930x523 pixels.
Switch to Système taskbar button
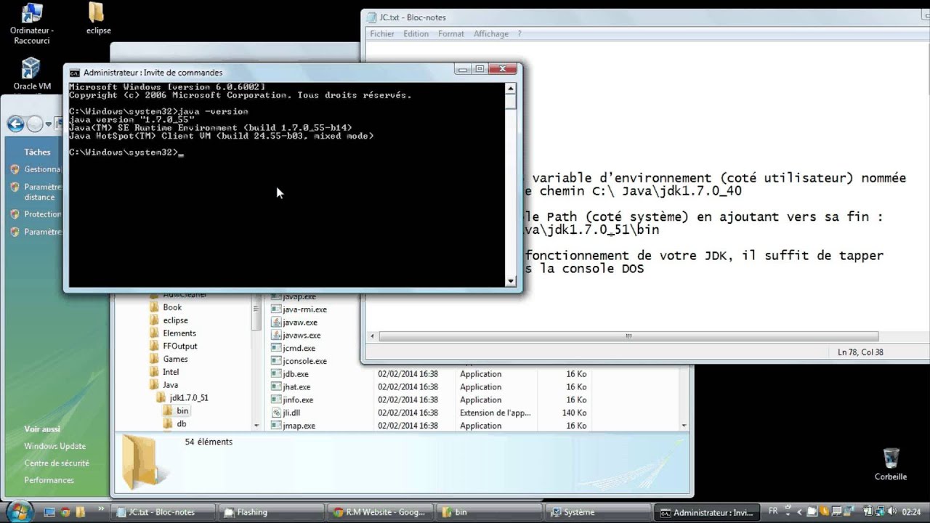[x=598, y=512]
